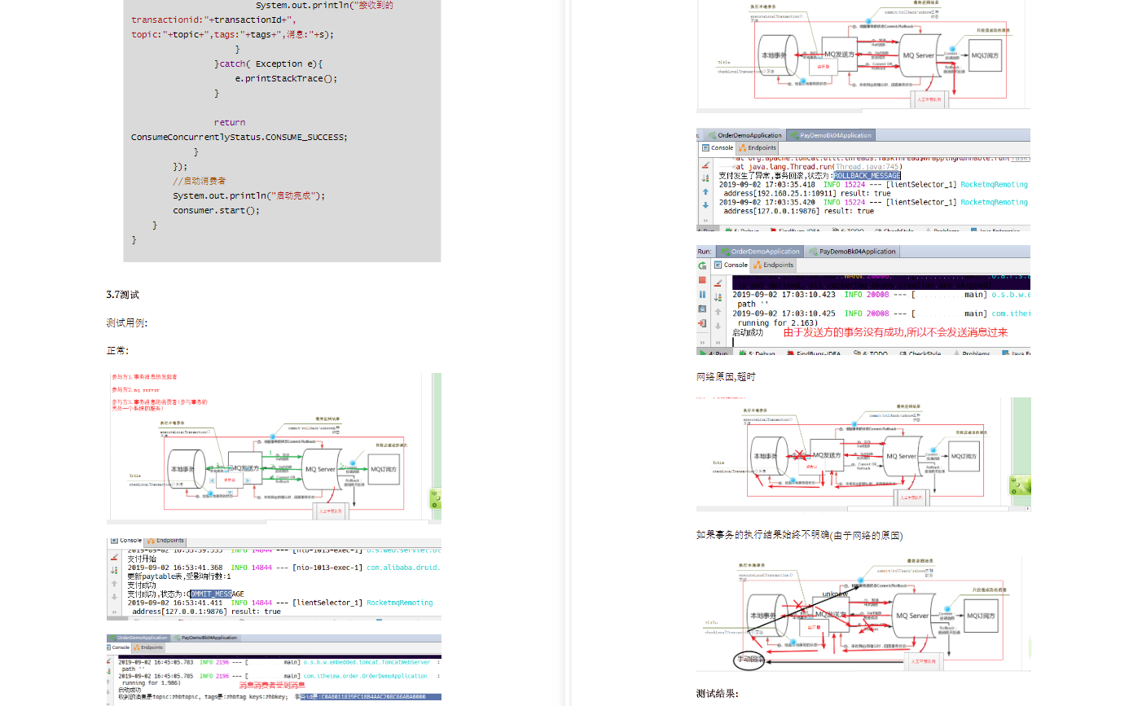Click the Pause icon in the Run: panel
This screenshot has height=706, width=1142.
point(702,295)
